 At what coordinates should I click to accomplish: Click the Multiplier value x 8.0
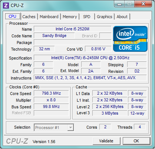51,100
